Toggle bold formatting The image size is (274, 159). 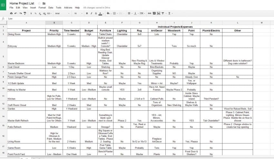87,13
